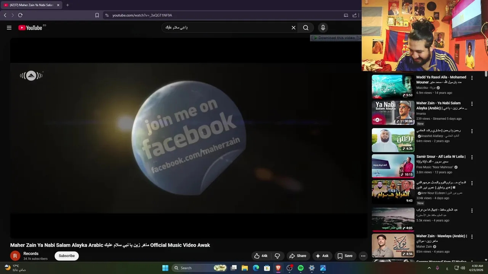
Task: Open a new browser tab
Action: (67, 5)
